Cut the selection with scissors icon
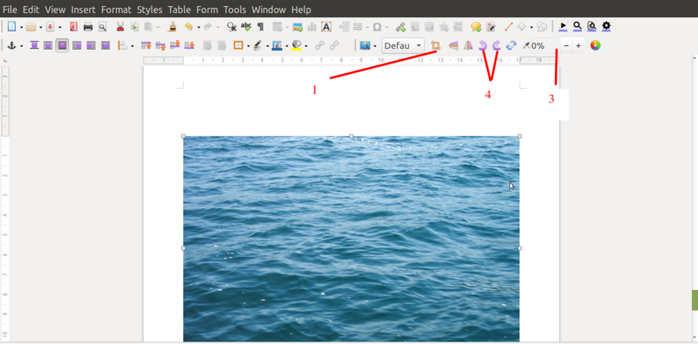 120,27
